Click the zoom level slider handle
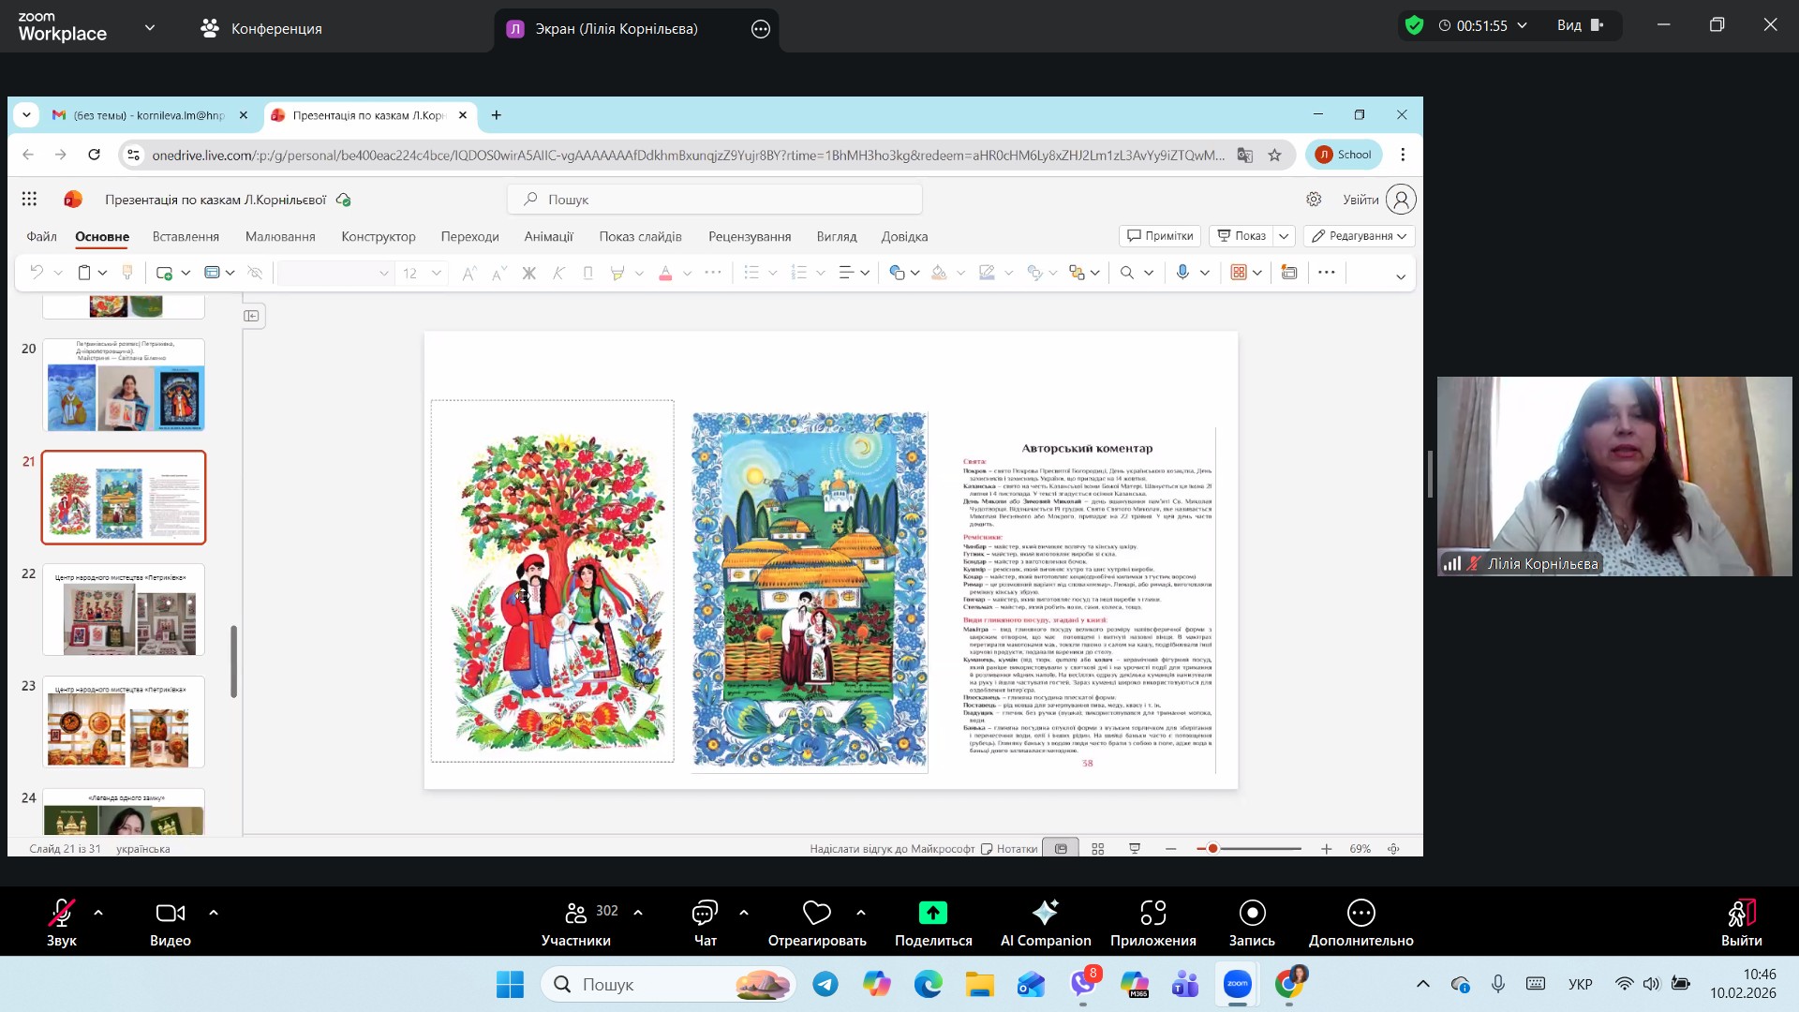The image size is (1799, 1012). tap(1212, 849)
